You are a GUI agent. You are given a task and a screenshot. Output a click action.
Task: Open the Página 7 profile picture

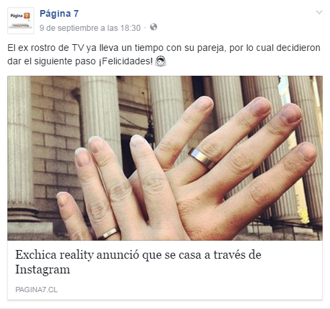pos(21,21)
